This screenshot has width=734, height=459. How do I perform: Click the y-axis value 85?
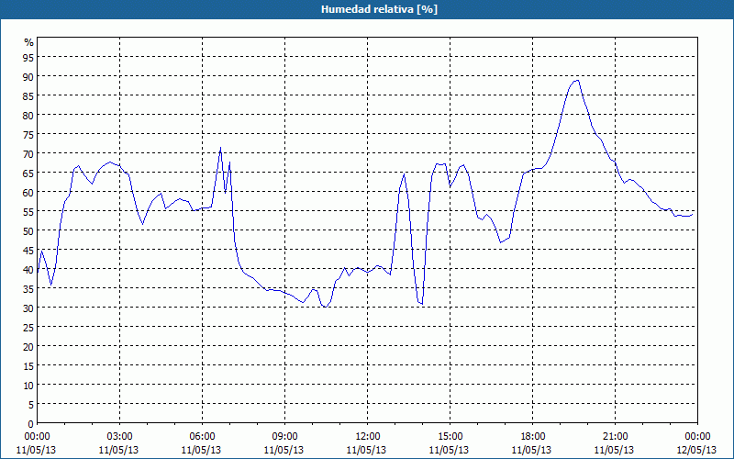(x=28, y=95)
